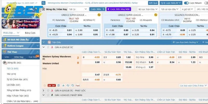Open the Hot Streamer Tường Thuật banner
This screenshot has height=104, width=208.
click(21, 24)
